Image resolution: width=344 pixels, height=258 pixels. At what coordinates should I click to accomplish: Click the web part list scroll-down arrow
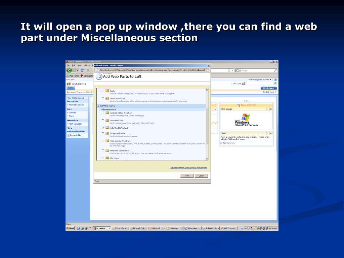tap(207, 159)
